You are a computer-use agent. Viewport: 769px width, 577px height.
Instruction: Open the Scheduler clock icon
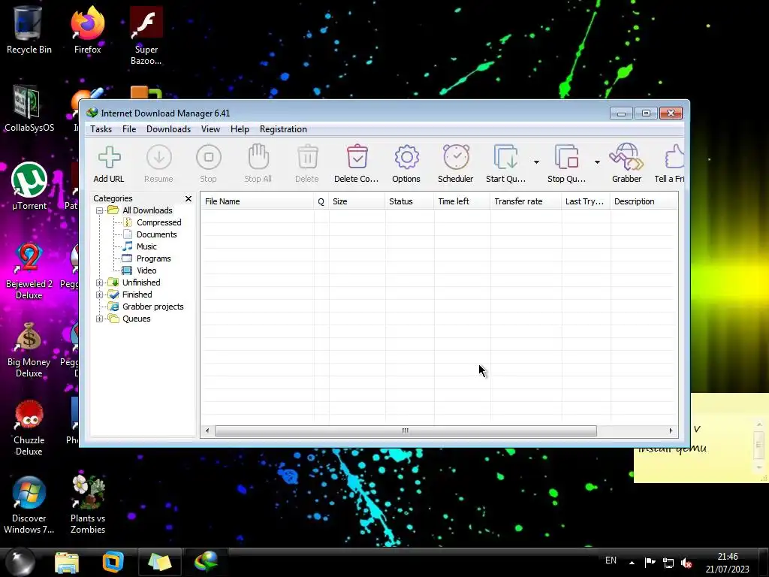click(456, 157)
